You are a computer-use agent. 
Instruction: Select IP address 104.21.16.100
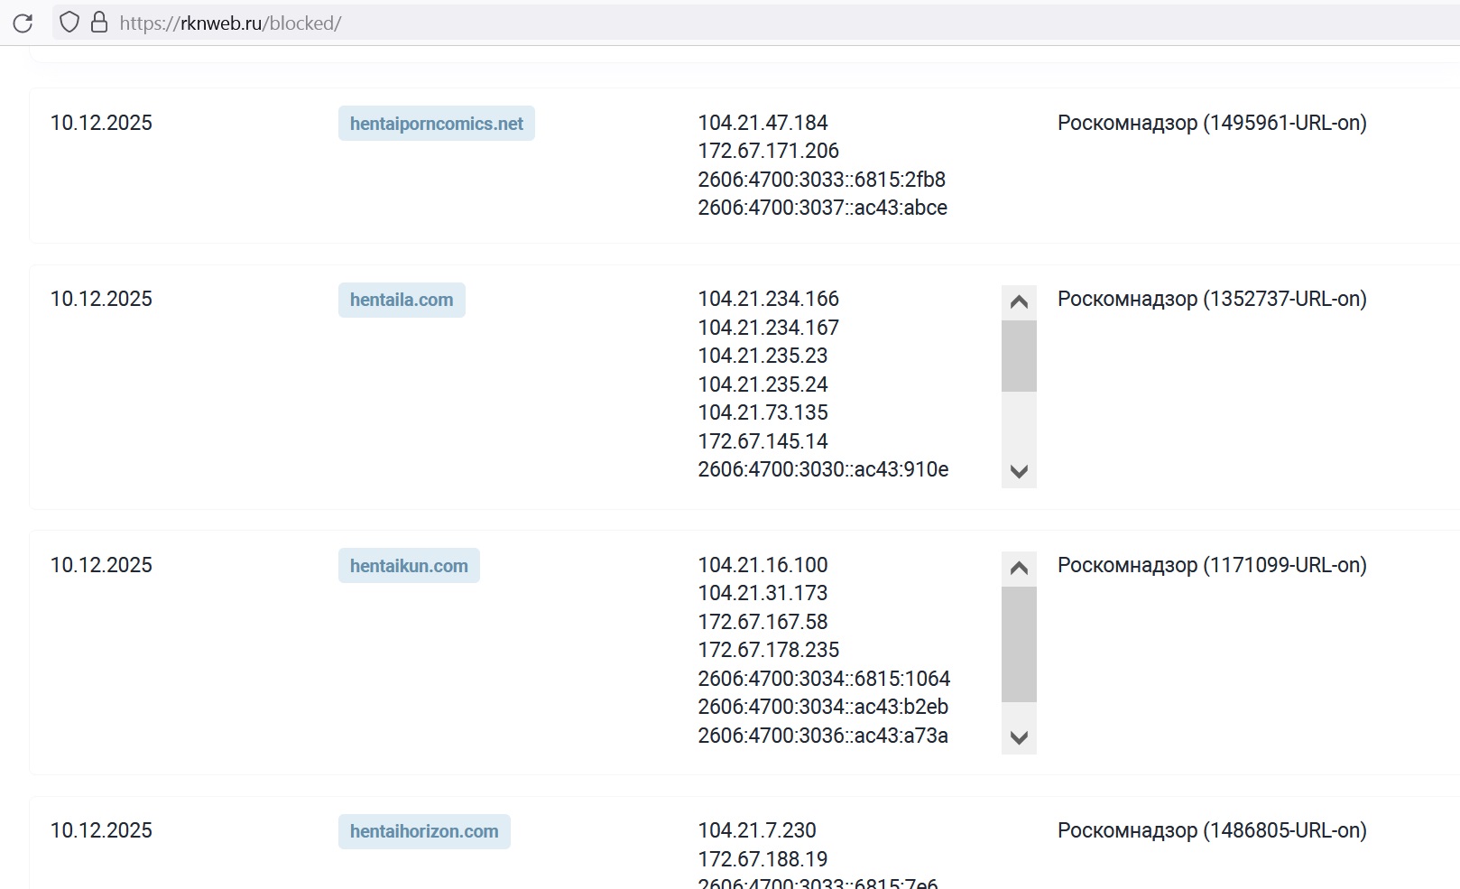[762, 565]
